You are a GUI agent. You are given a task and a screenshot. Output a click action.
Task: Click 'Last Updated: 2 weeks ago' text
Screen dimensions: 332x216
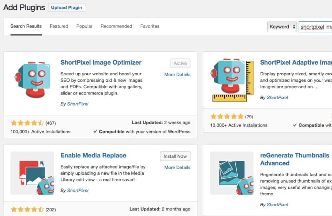pos(161,122)
